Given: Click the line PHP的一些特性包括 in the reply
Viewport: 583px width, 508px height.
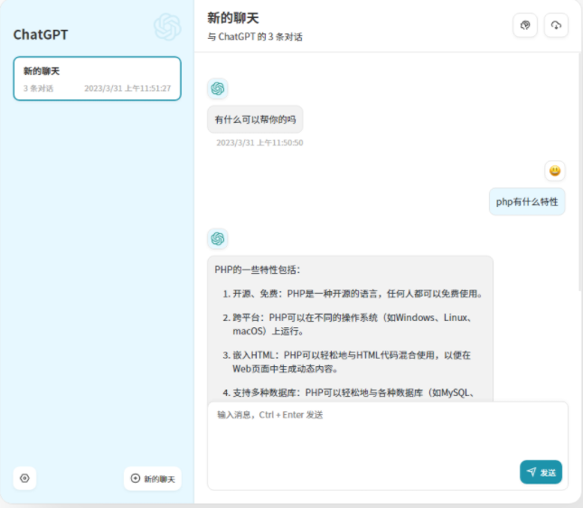Looking at the screenshot, I should click(263, 269).
